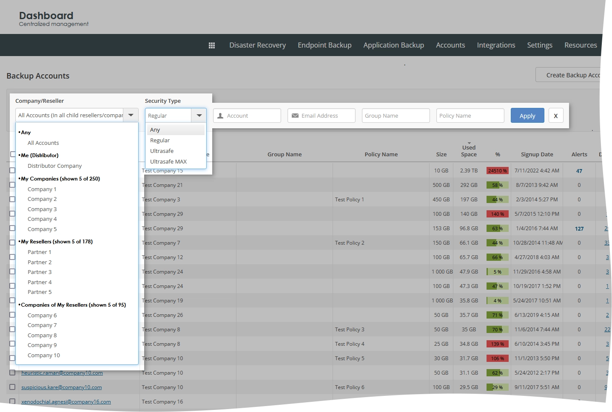Sort by Used Space column header
The height and width of the screenshot is (412, 612).
tap(469, 151)
